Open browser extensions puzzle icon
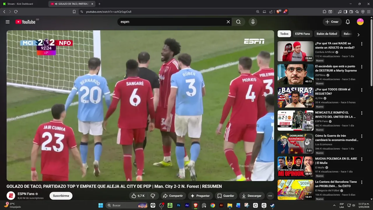This screenshot has height=210, width=373. (324, 12)
